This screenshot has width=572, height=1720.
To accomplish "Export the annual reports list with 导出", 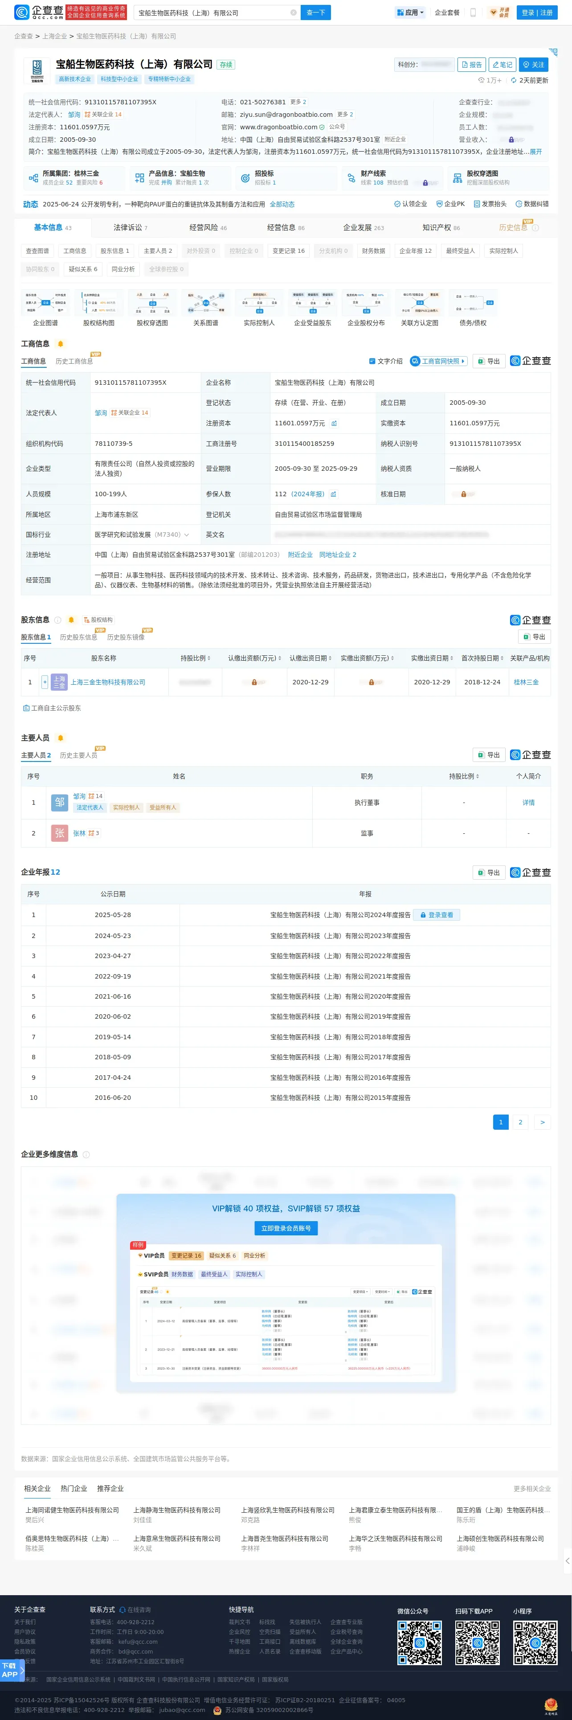I will click(489, 872).
